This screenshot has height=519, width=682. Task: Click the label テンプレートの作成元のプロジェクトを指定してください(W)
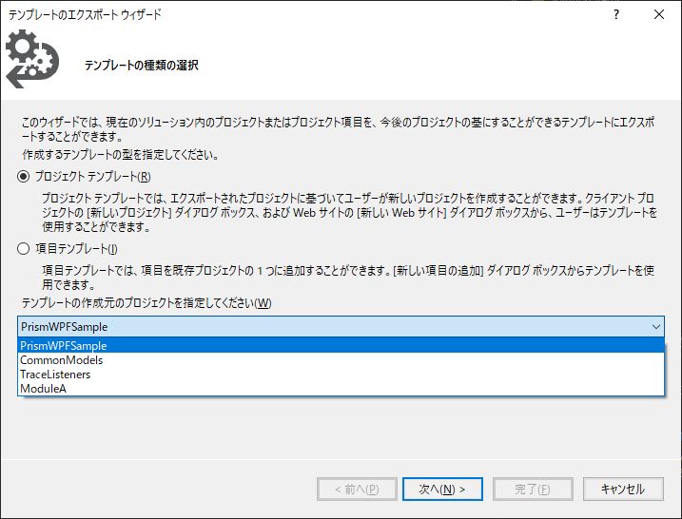click(146, 303)
